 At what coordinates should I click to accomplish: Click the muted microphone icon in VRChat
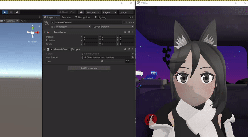tap(150, 120)
